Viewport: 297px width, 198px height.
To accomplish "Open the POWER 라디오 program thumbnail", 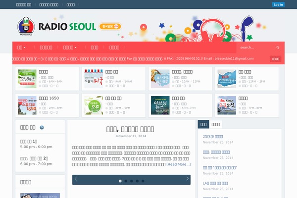I will (227, 79).
